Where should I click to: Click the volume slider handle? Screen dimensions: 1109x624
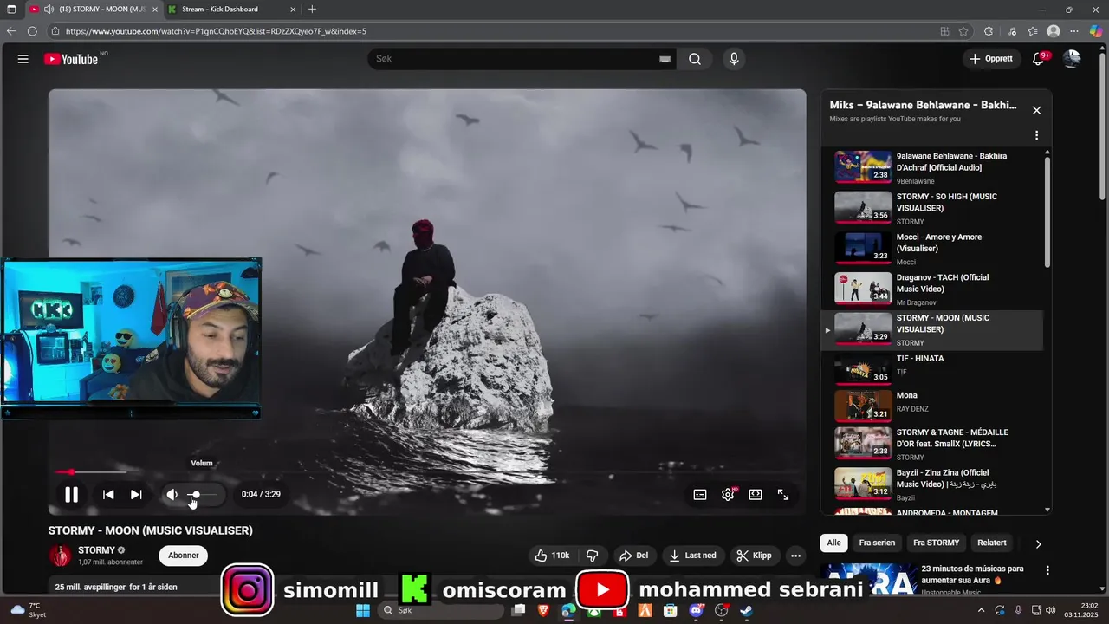tap(195, 495)
